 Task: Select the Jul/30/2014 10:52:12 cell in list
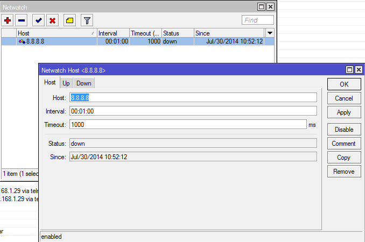tap(229, 41)
